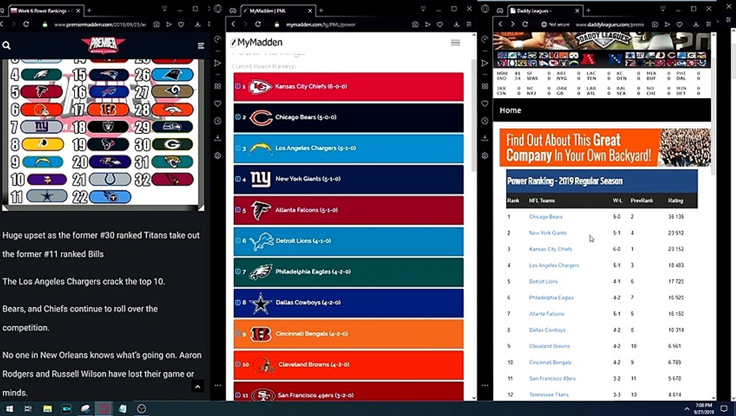Open Opera icon in taskbar
The height and width of the screenshot is (416, 736).
pyautogui.click(x=104, y=408)
